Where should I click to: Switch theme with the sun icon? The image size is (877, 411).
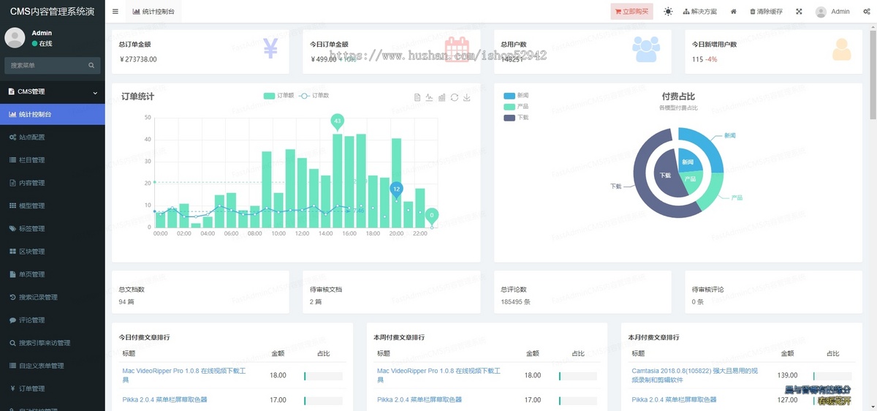(668, 12)
